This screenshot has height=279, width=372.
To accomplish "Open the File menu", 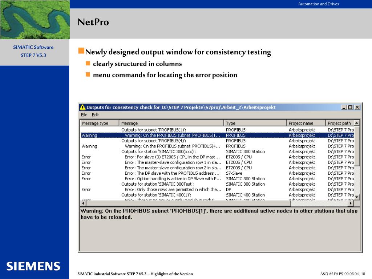I will pos(84,115).
